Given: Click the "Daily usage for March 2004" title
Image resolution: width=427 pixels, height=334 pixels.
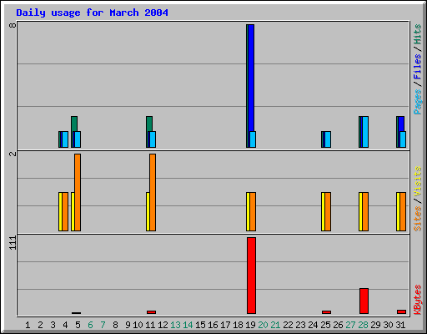Looking at the screenshot, I should click(x=92, y=13).
